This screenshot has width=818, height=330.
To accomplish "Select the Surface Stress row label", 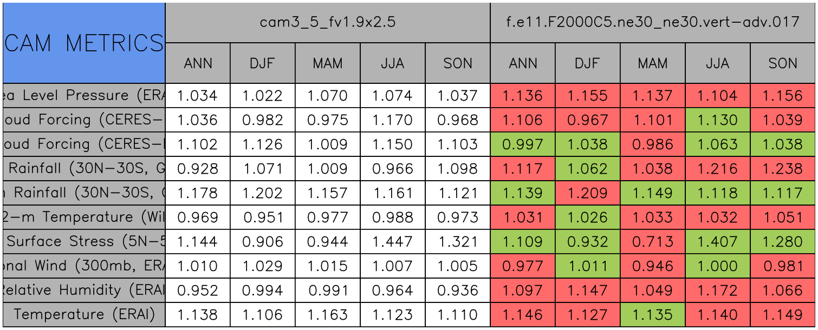I will tap(83, 241).
